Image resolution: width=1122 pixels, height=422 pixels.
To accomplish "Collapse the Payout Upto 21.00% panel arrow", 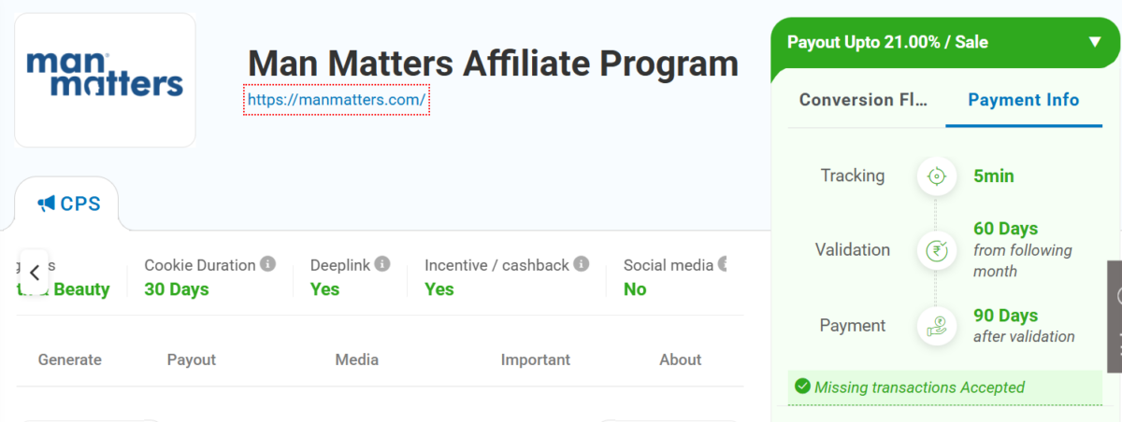I will click(1095, 42).
